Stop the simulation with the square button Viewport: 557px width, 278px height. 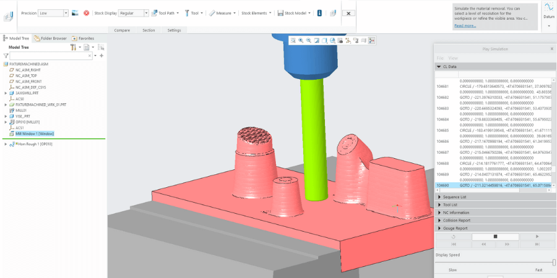point(494,237)
